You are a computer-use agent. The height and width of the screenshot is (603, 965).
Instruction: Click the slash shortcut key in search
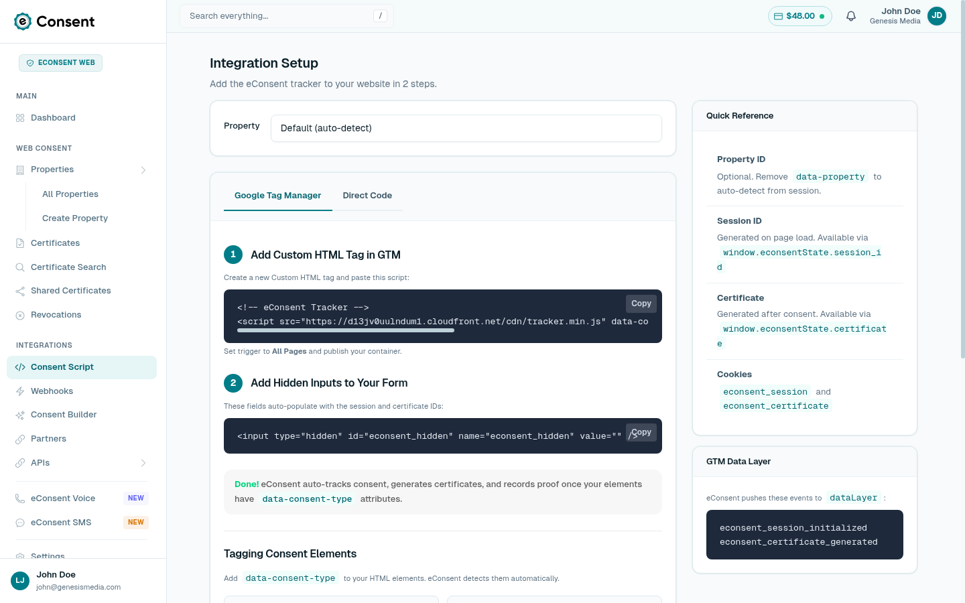[x=380, y=16]
